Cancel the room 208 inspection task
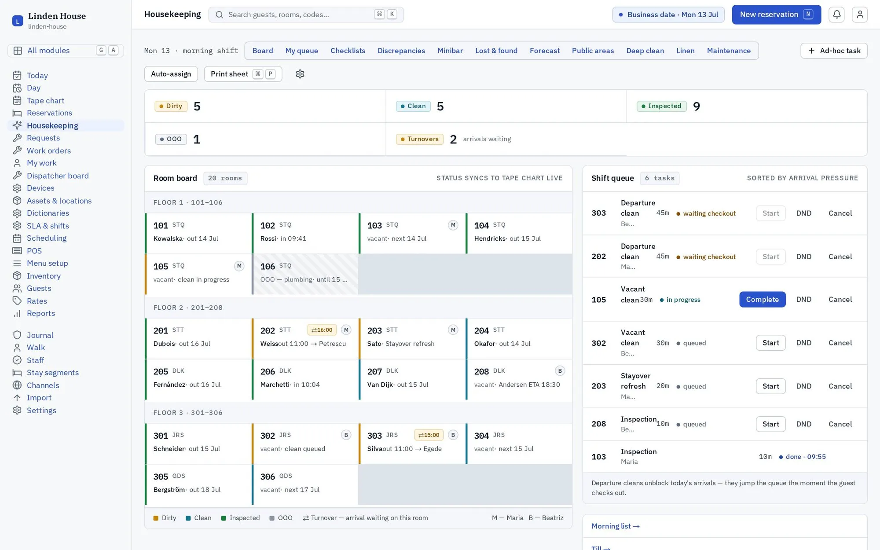The height and width of the screenshot is (550, 880). click(840, 424)
